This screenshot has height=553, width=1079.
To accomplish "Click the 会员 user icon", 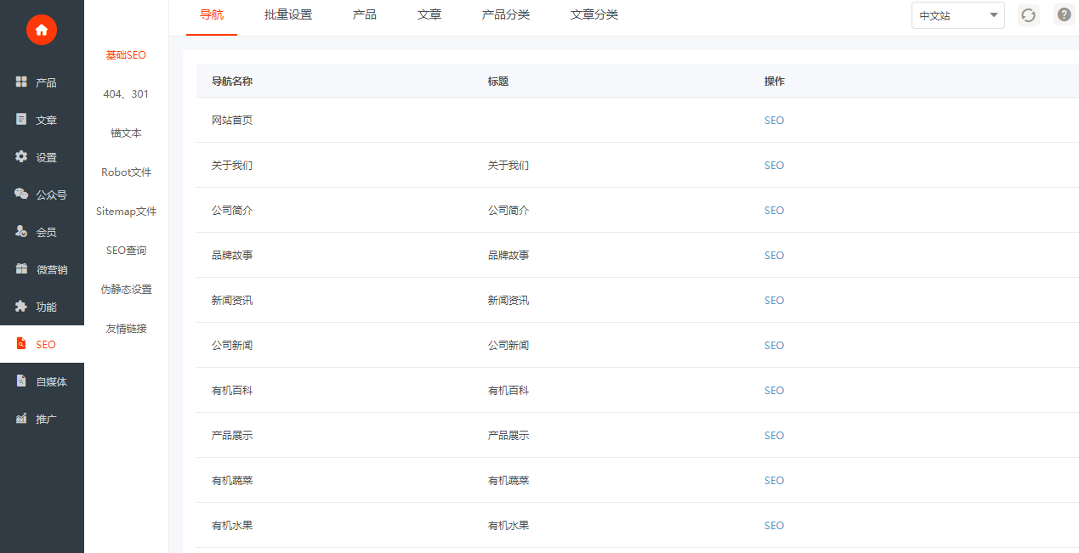I will 21,231.
